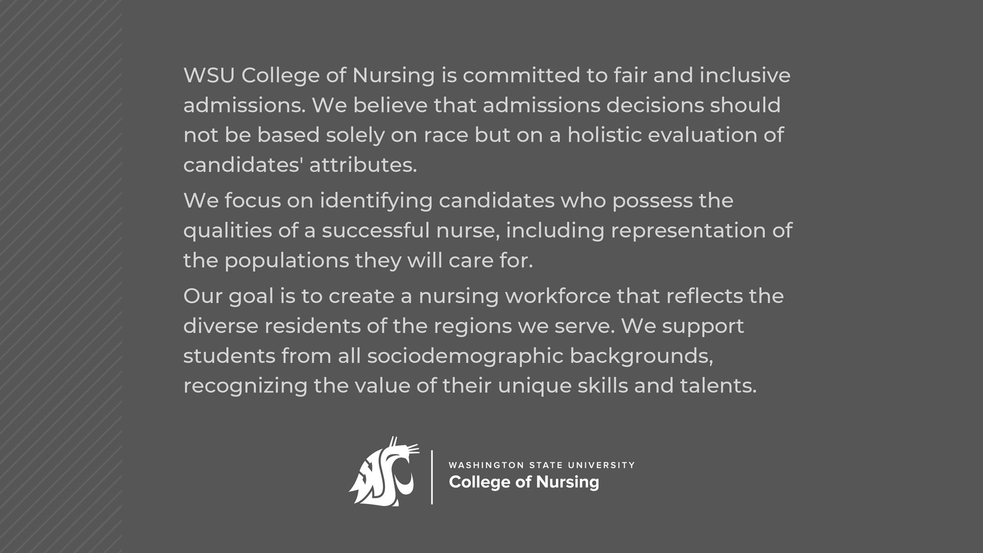Click the line 'diverse residents of the regions'

463,326
